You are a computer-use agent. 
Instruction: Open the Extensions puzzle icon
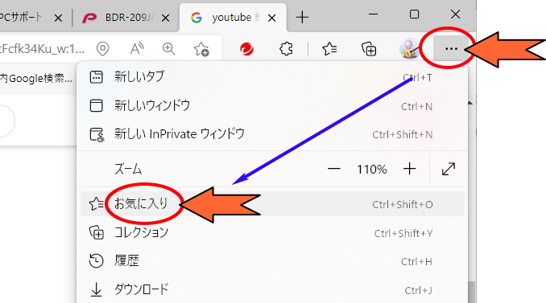286,49
